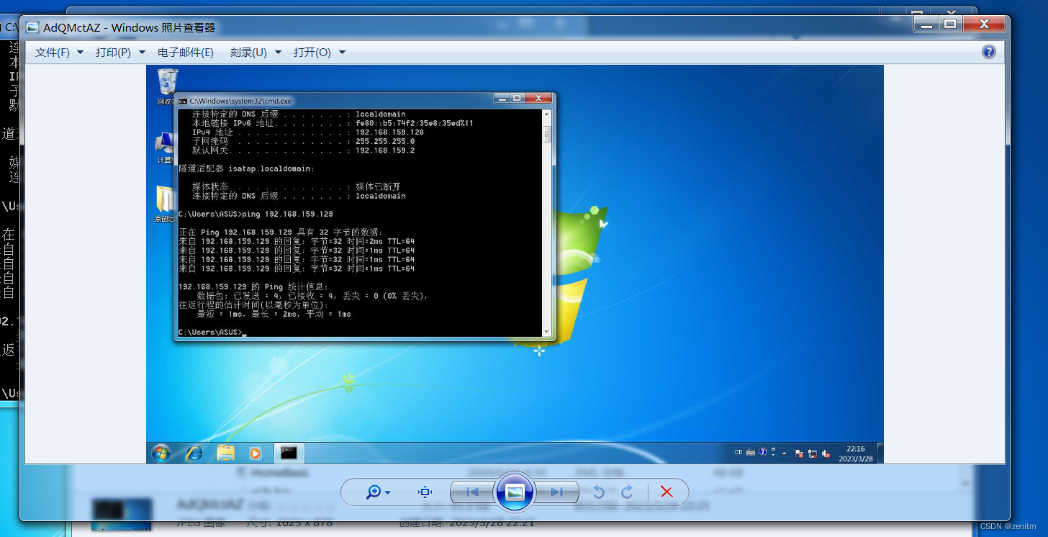Click the media player icon in pictured taskbar
The height and width of the screenshot is (537, 1048).
pos(255,453)
